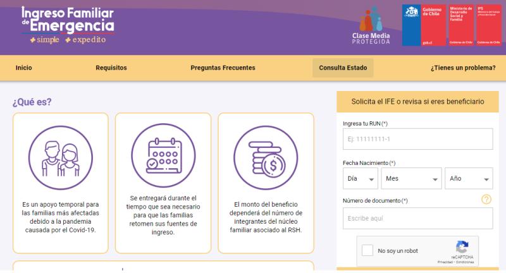Expand the Mes dropdown
Image resolution: width=506 pixels, height=273 pixels.
(x=411, y=178)
